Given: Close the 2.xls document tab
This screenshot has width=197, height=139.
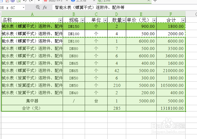Looking at the screenshot, I should [x=148, y=1].
